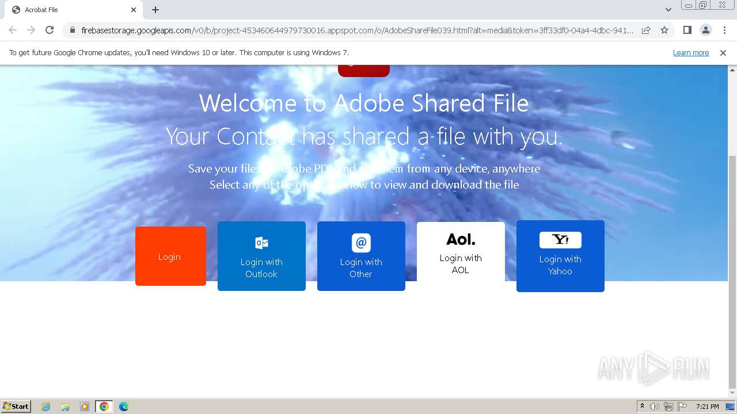View site information lock icon

point(72,30)
